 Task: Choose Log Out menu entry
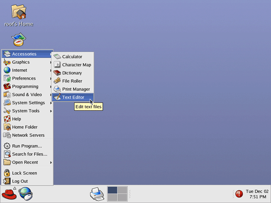click(x=27, y=181)
